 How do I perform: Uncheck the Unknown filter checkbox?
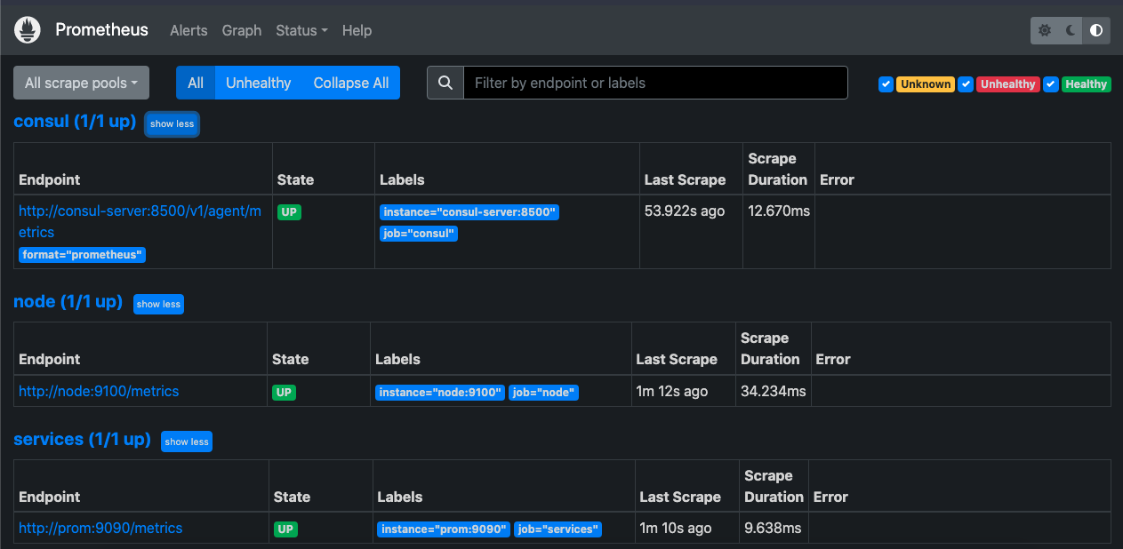click(x=886, y=84)
